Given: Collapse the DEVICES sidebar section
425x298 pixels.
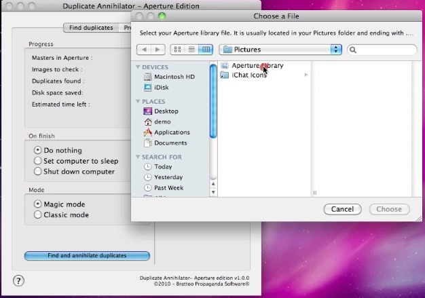Looking at the screenshot, I should tap(138, 67).
